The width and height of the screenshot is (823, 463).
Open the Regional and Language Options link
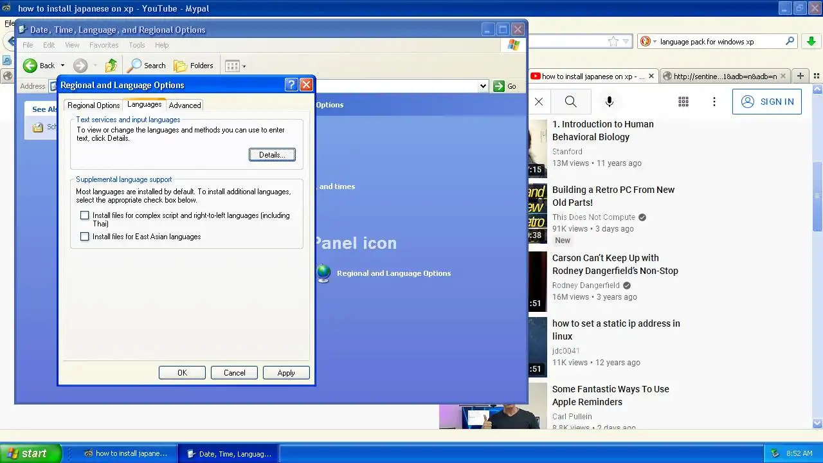click(x=393, y=273)
